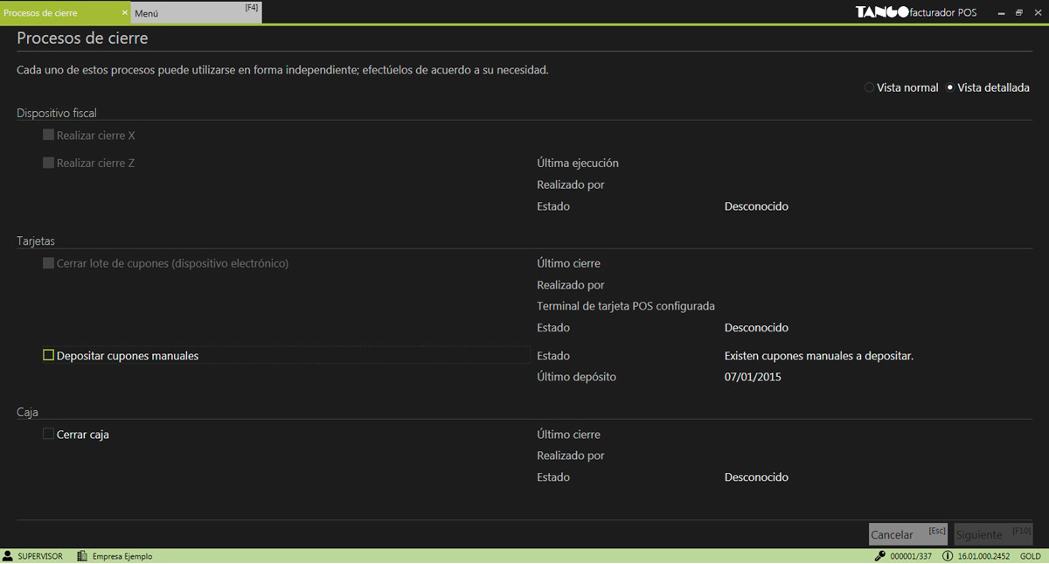This screenshot has width=1049, height=564.
Task: Select the Vista detallada radio button
Action: 950,87
